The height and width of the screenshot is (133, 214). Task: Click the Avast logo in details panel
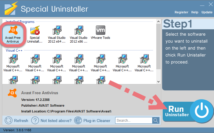(x=13, y=93)
